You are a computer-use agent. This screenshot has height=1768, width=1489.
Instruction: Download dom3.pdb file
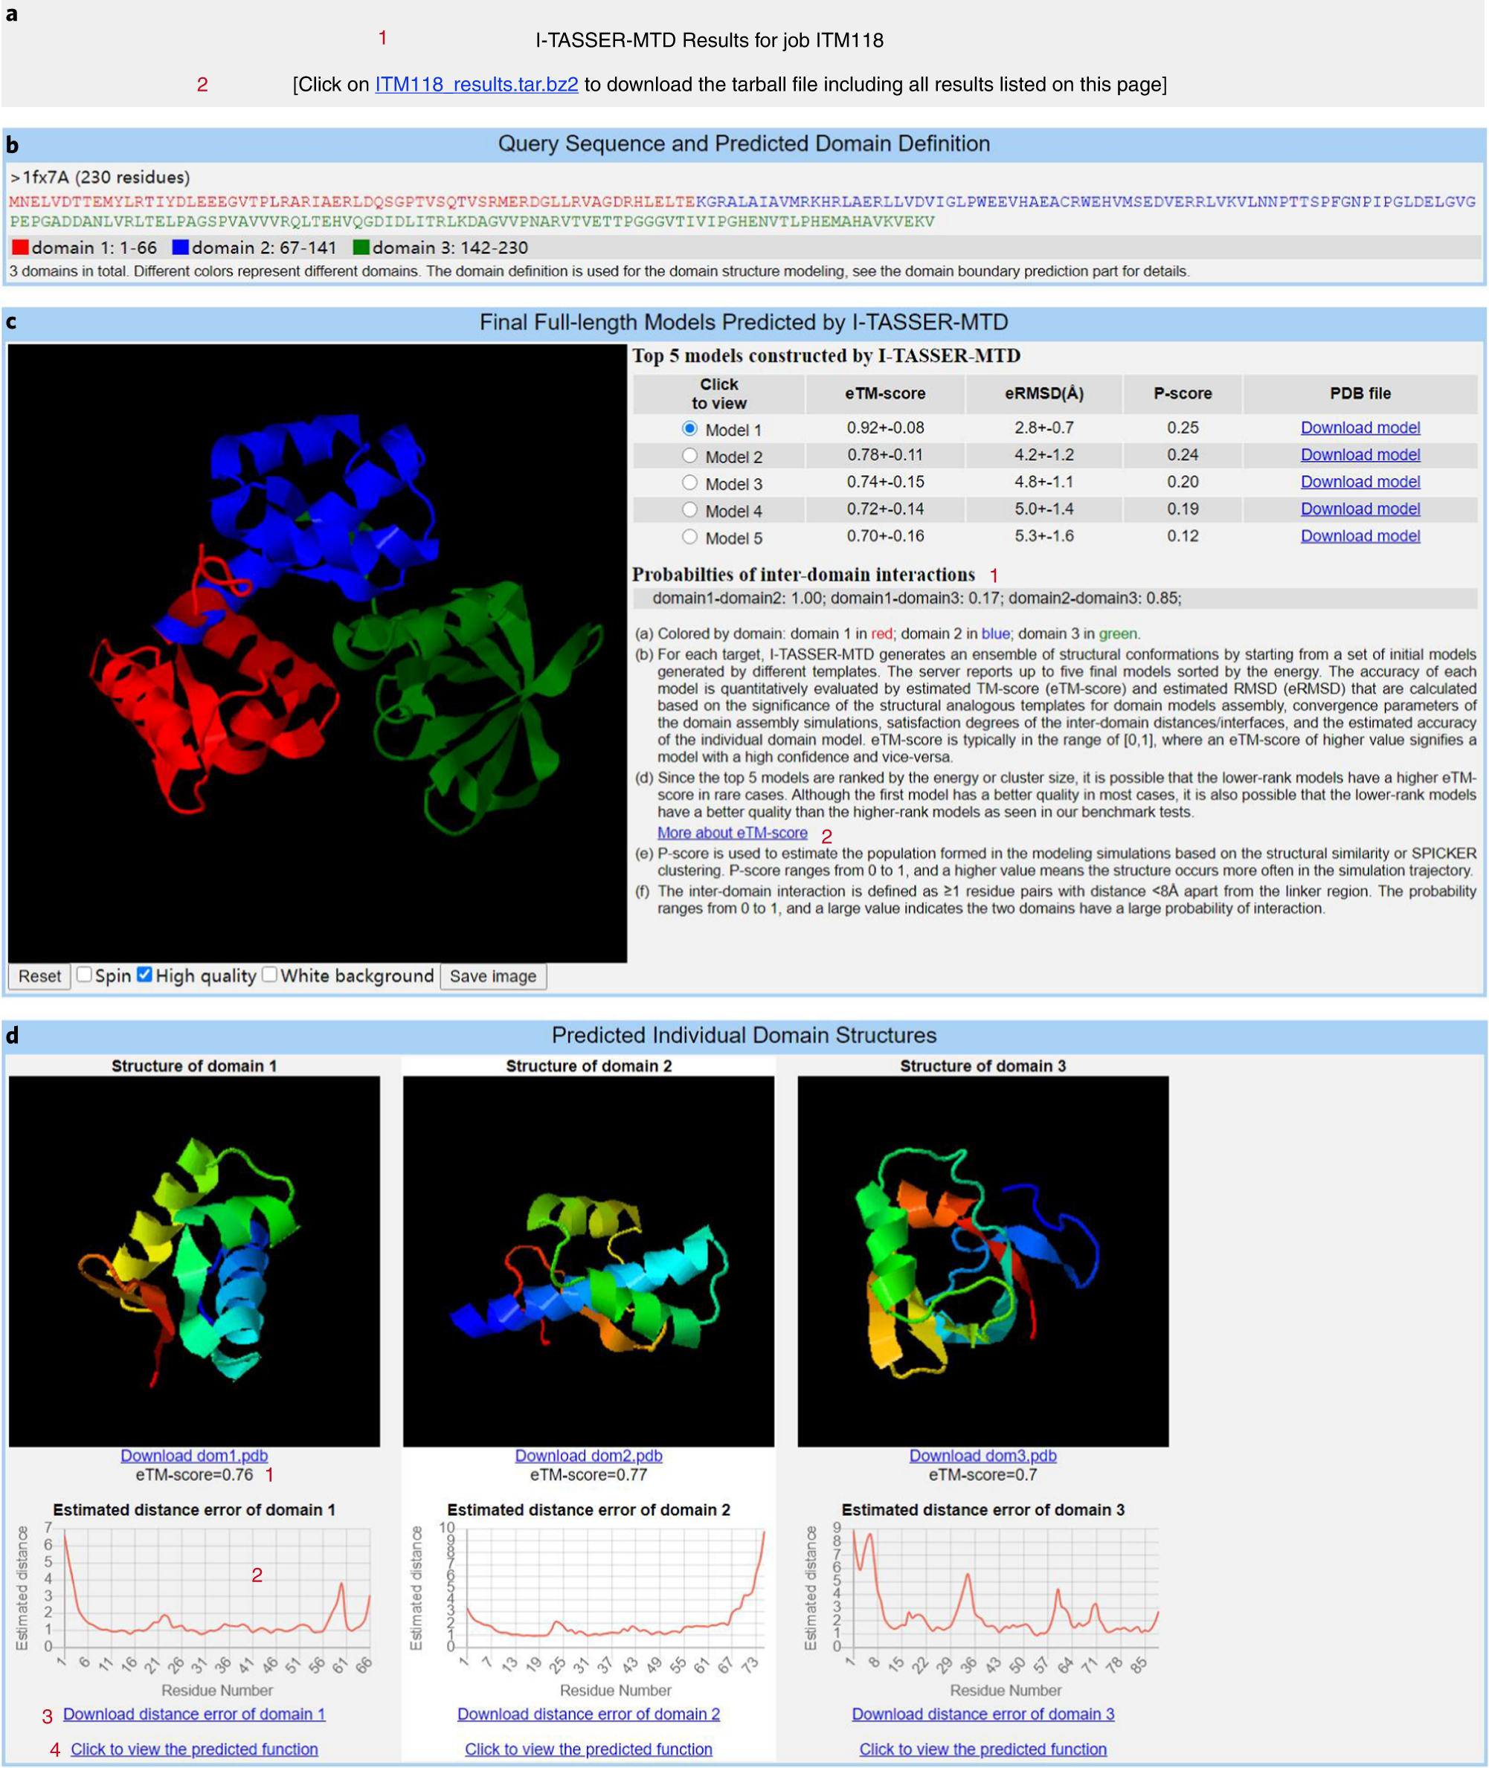pyautogui.click(x=983, y=1456)
